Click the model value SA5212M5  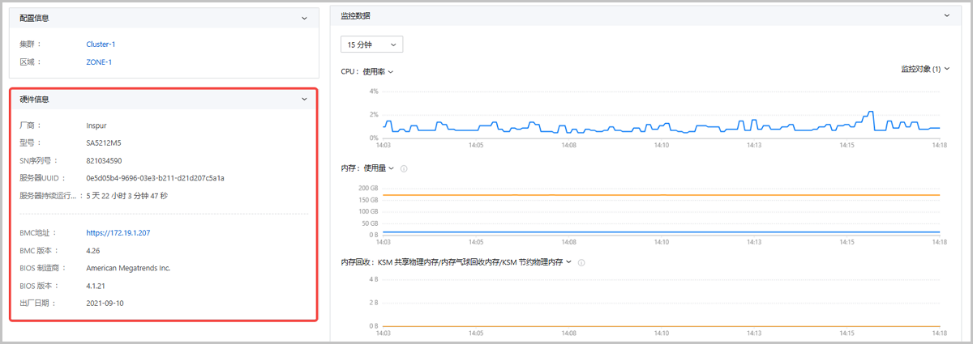[104, 143]
